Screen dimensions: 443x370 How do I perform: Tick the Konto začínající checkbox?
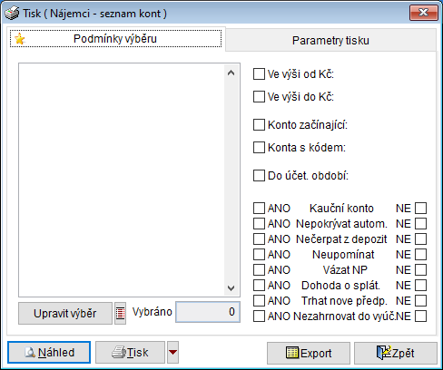[x=259, y=124]
